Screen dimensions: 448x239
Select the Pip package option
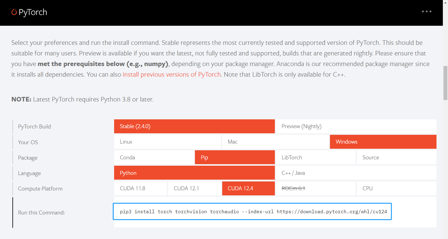pyautogui.click(x=235, y=158)
